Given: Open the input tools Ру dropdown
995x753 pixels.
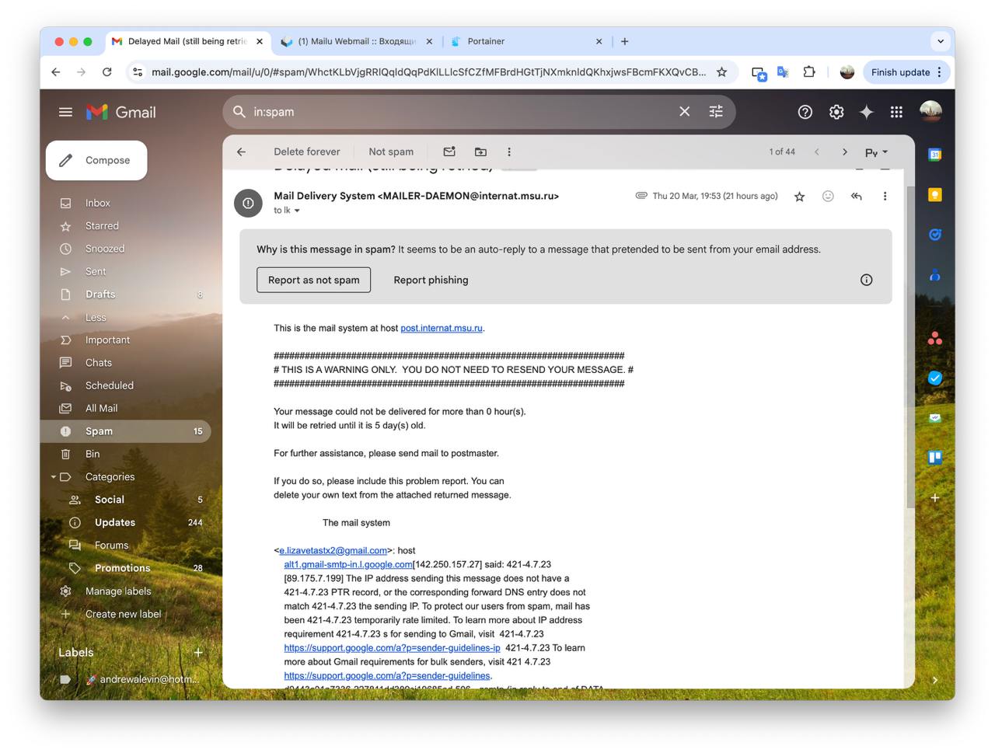Looking at the screenshot, I should pyautogui.click(x=876, y=152).
